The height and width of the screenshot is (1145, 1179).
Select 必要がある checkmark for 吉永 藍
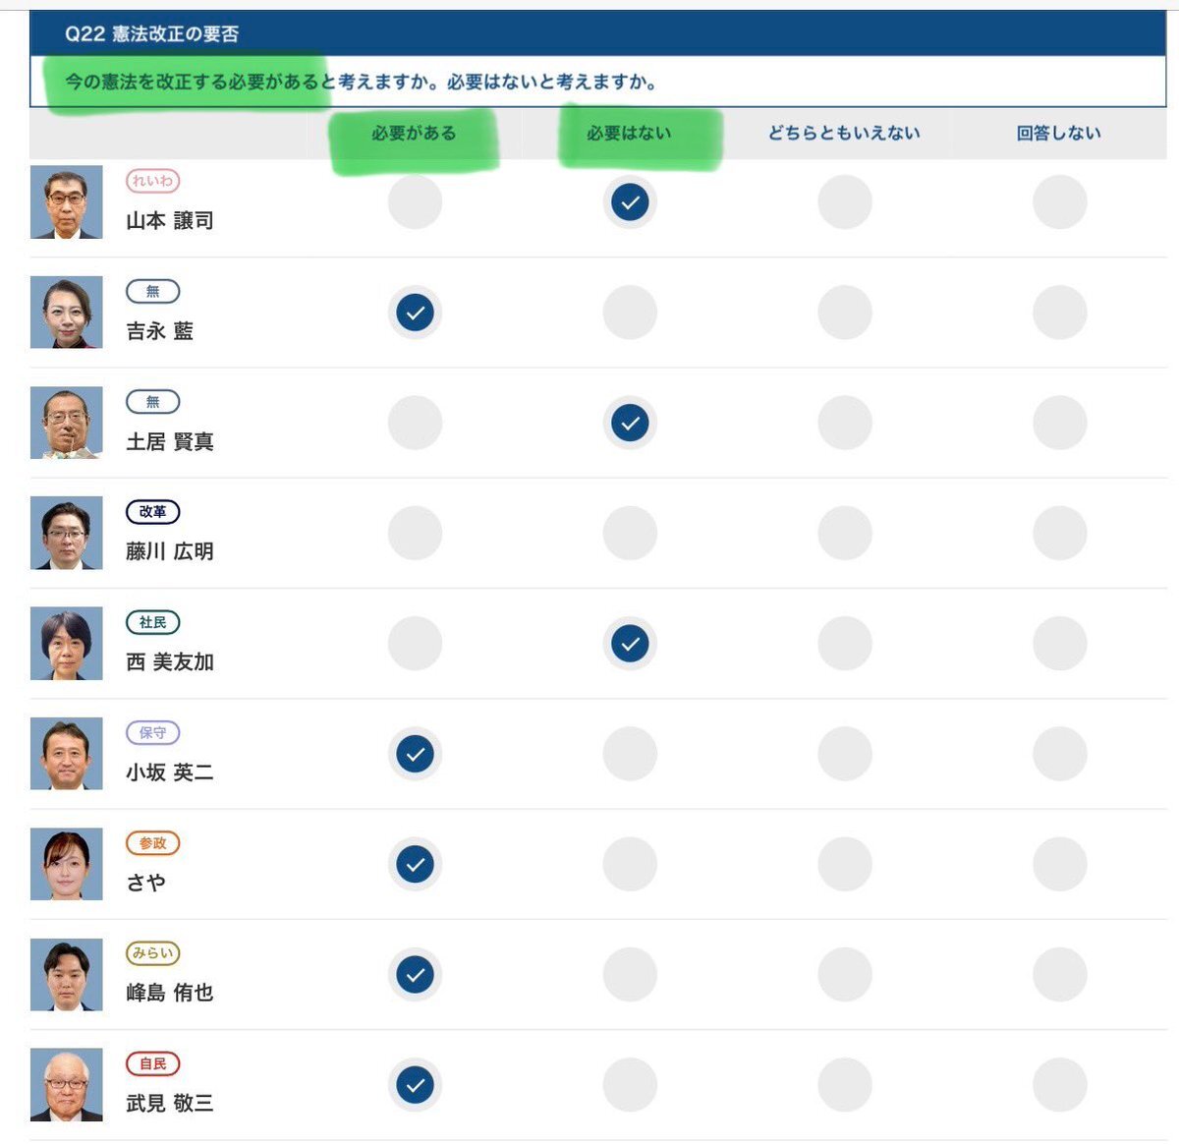(415, 313)
